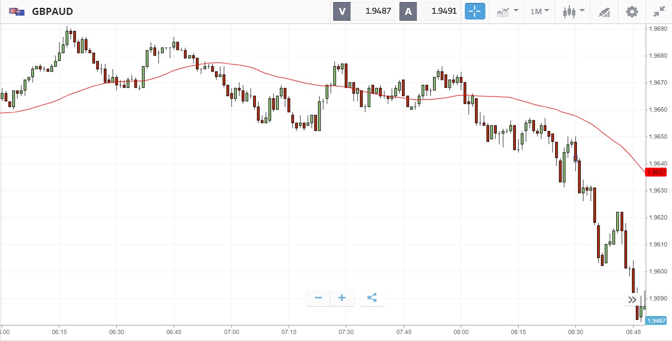The height and width of the screenshot is (341, 672).
Task: Click the share chart icon
Action: [x=372, y=298]
